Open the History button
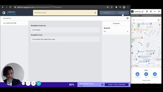 pyautogui.click(x=107, y=13)
